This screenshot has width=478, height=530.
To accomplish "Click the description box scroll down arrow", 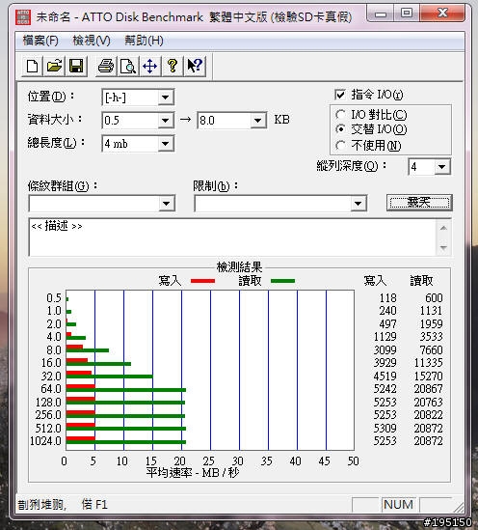I will click(443, 248).
